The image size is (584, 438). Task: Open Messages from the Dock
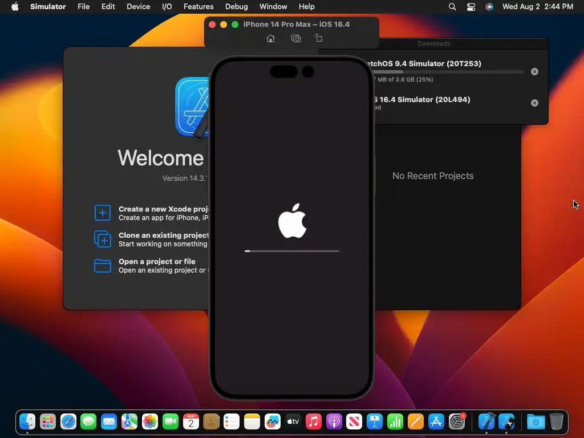pos(88,421)
